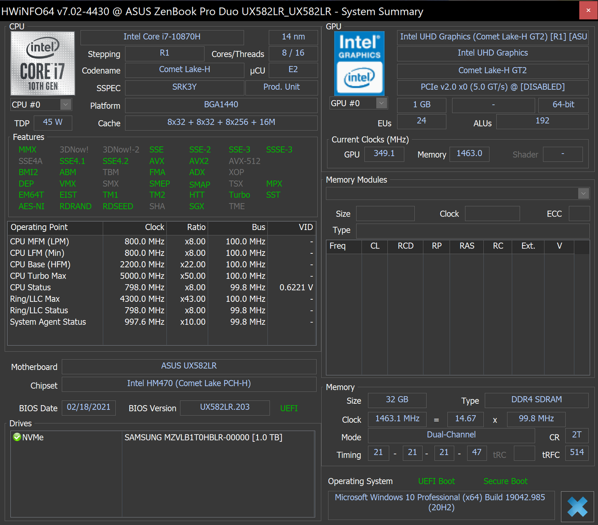
Task: Click the Prod. Unit field
Action: pos(282,87)
